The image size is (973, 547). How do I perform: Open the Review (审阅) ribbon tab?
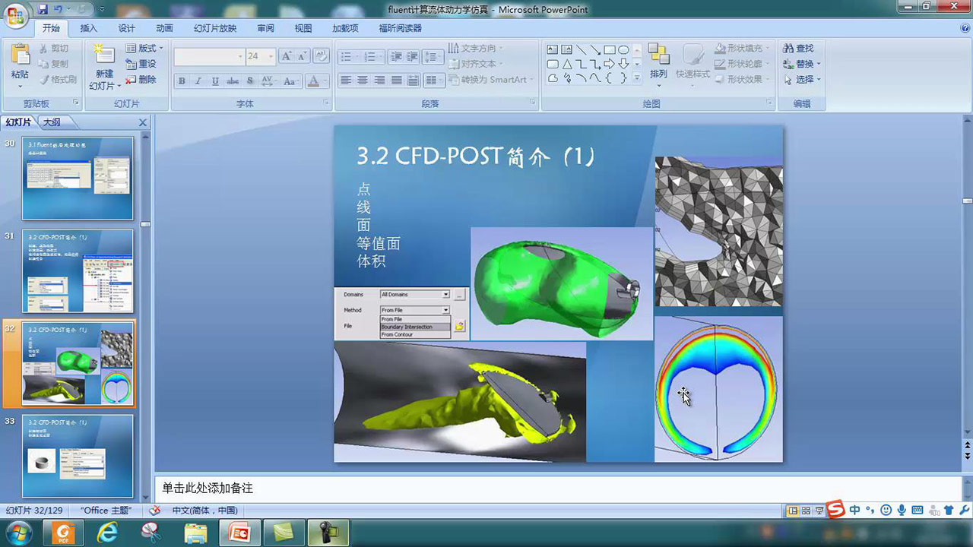pyautogui.click(x=265, y=28)
